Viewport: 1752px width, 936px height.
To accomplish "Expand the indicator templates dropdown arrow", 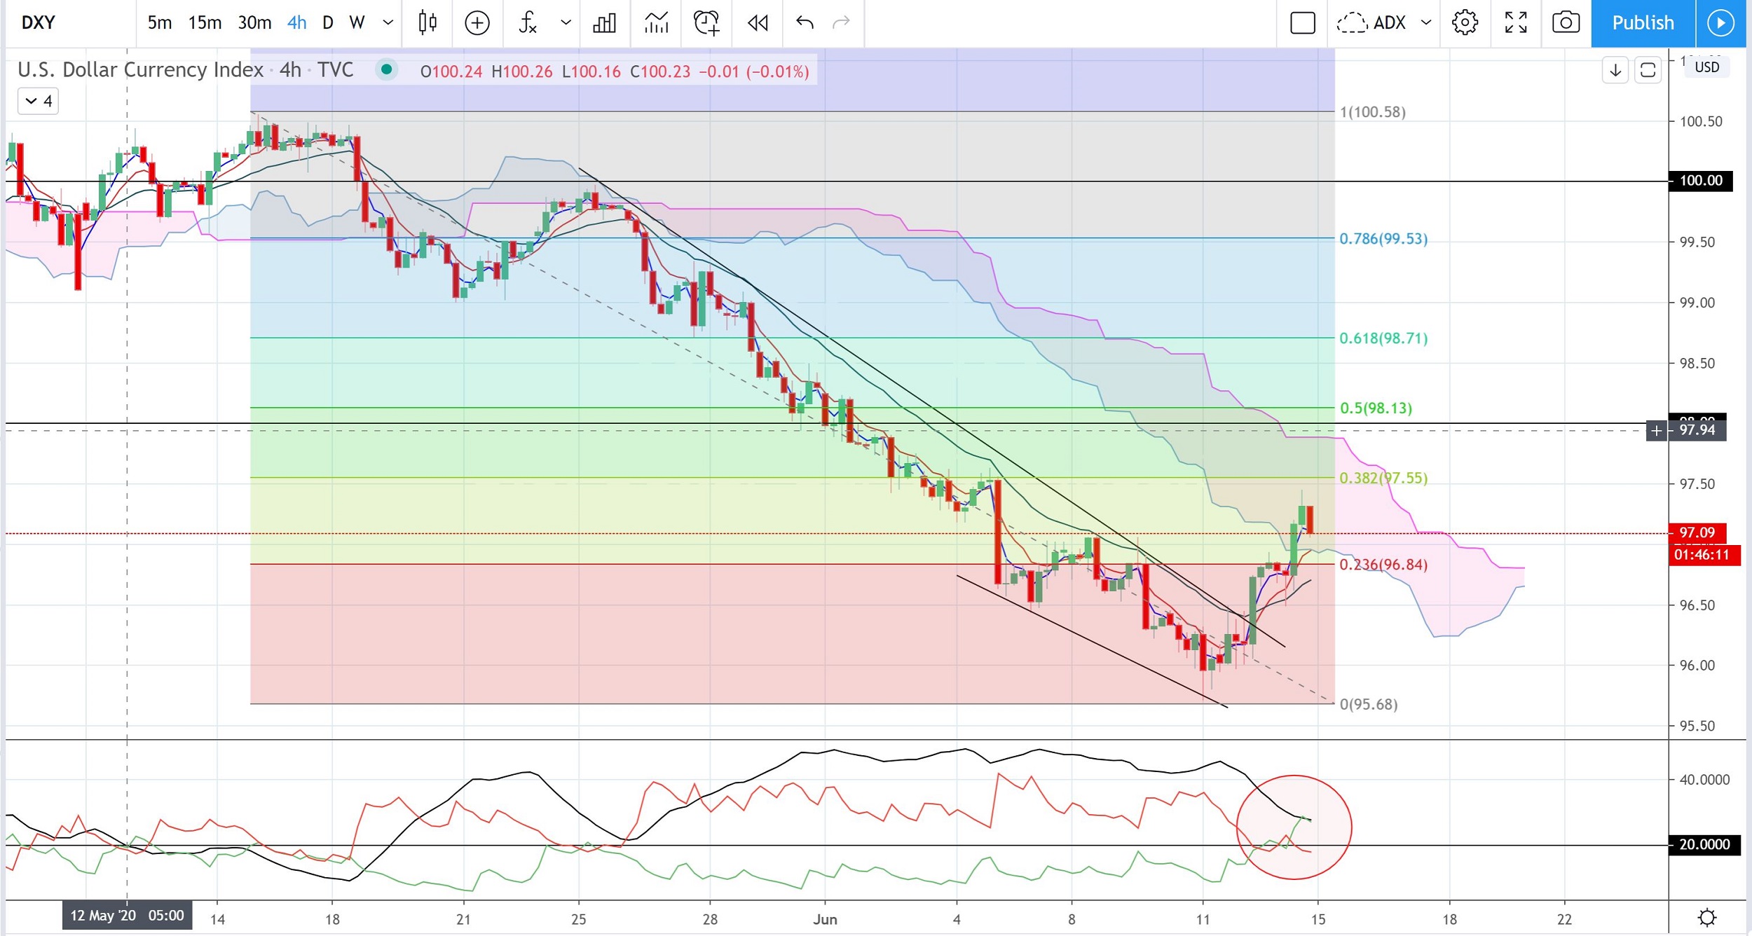I will (x=566, y=23).
